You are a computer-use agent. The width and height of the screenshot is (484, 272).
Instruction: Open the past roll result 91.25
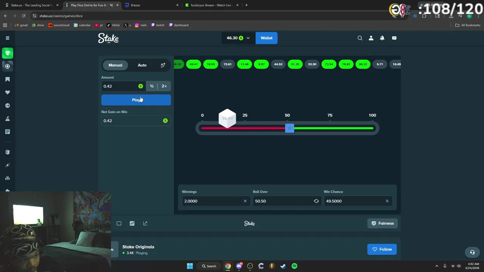click(295, 64)
